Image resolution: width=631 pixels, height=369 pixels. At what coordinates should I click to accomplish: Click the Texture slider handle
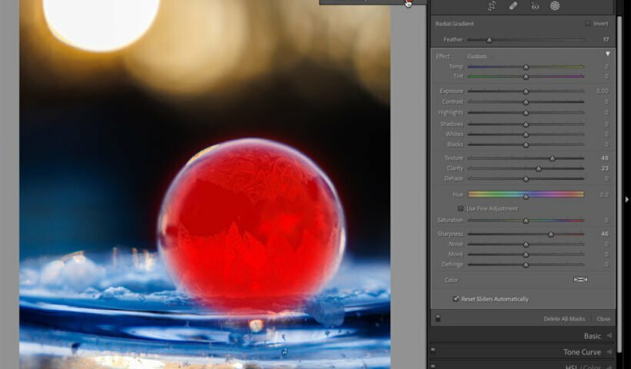coord(552,158)
